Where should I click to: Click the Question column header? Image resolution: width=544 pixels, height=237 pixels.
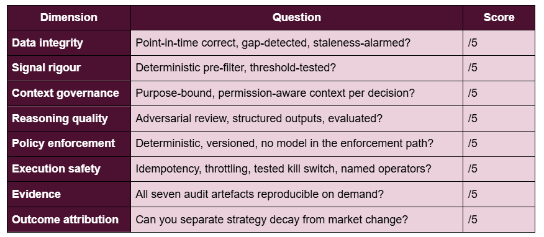click(297, 17)
